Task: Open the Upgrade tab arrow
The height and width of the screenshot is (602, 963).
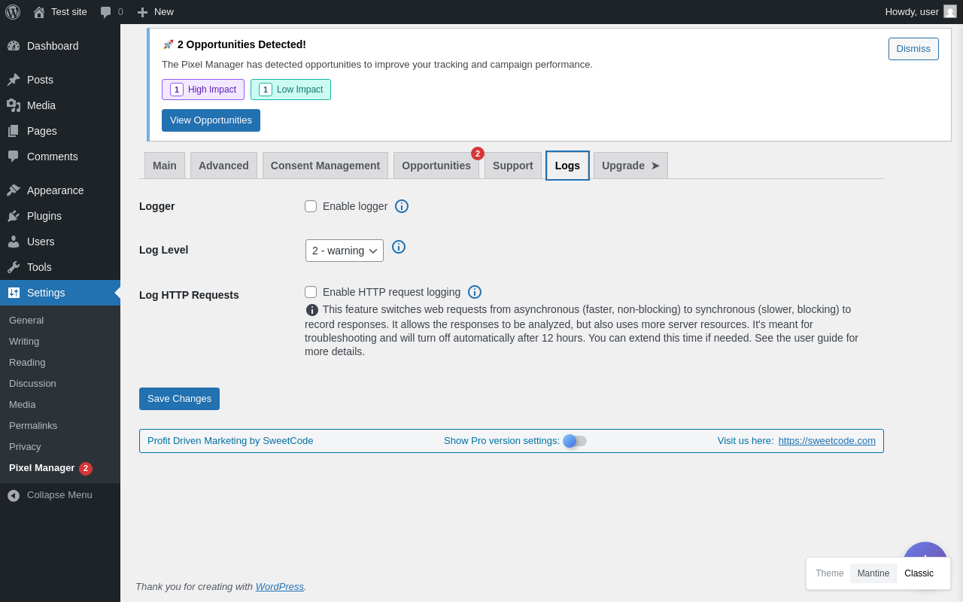Action: 655,166
